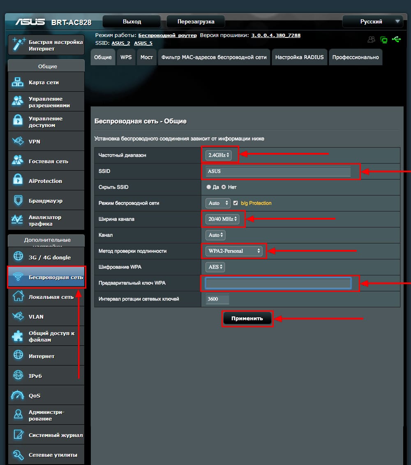Click the SSID input field
This screenshot has height=465, width=411.
coord(278,171)
